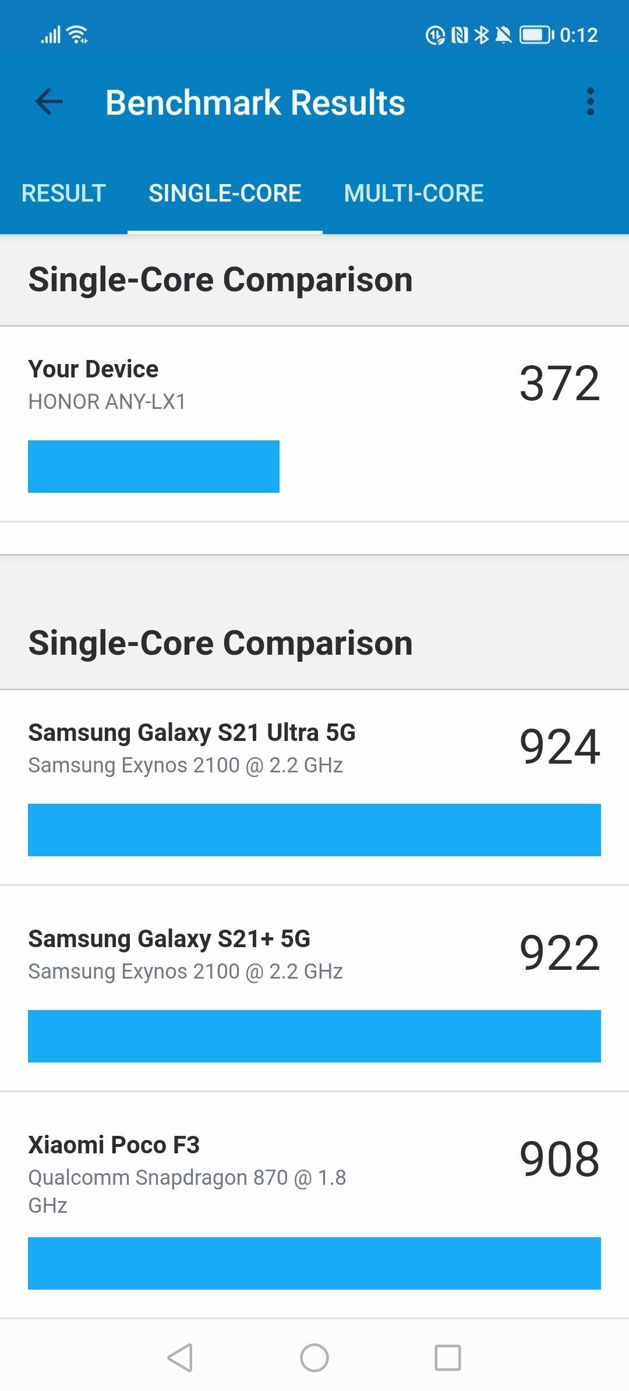This screenshot has height=1391, width=629.
Task: Tap the Bluetooth status icon
Action: click(481, 35)
